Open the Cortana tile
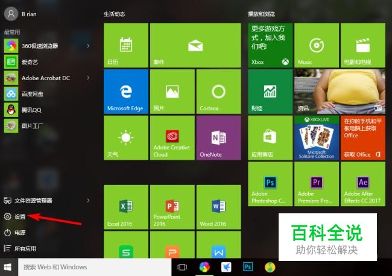This screenshot has width=392, height=276. tap(219, 92)
